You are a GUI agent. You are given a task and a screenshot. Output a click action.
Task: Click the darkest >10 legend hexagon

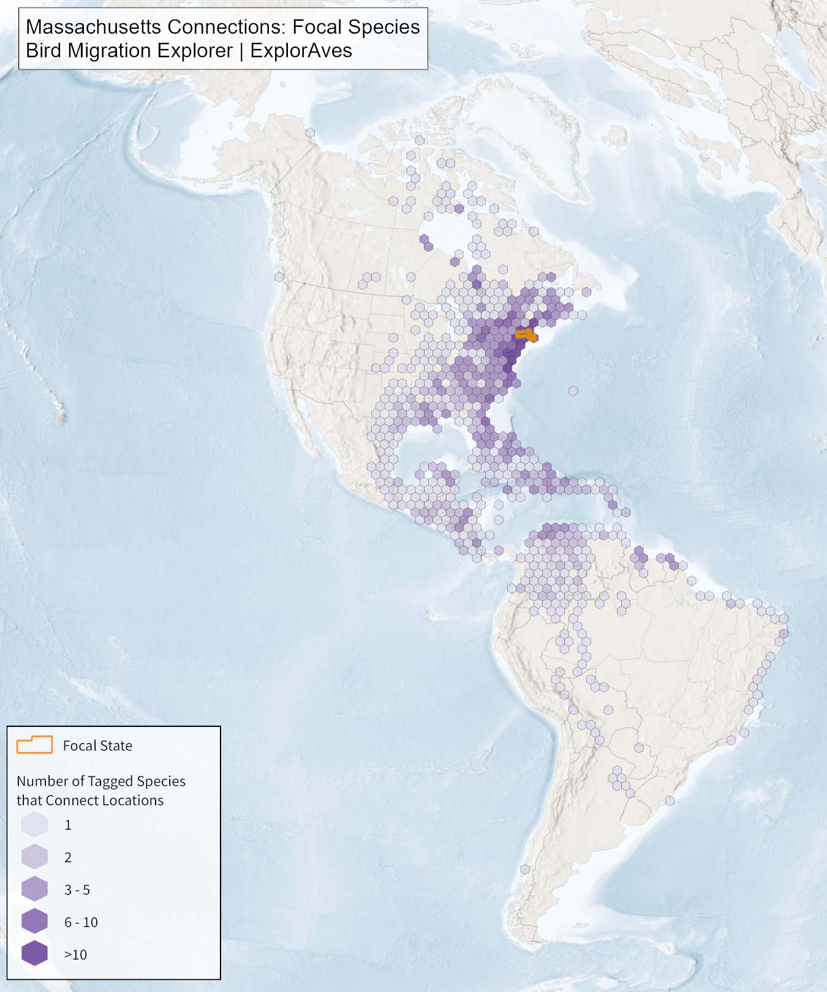pyautogui.click(x=34, y=953)
